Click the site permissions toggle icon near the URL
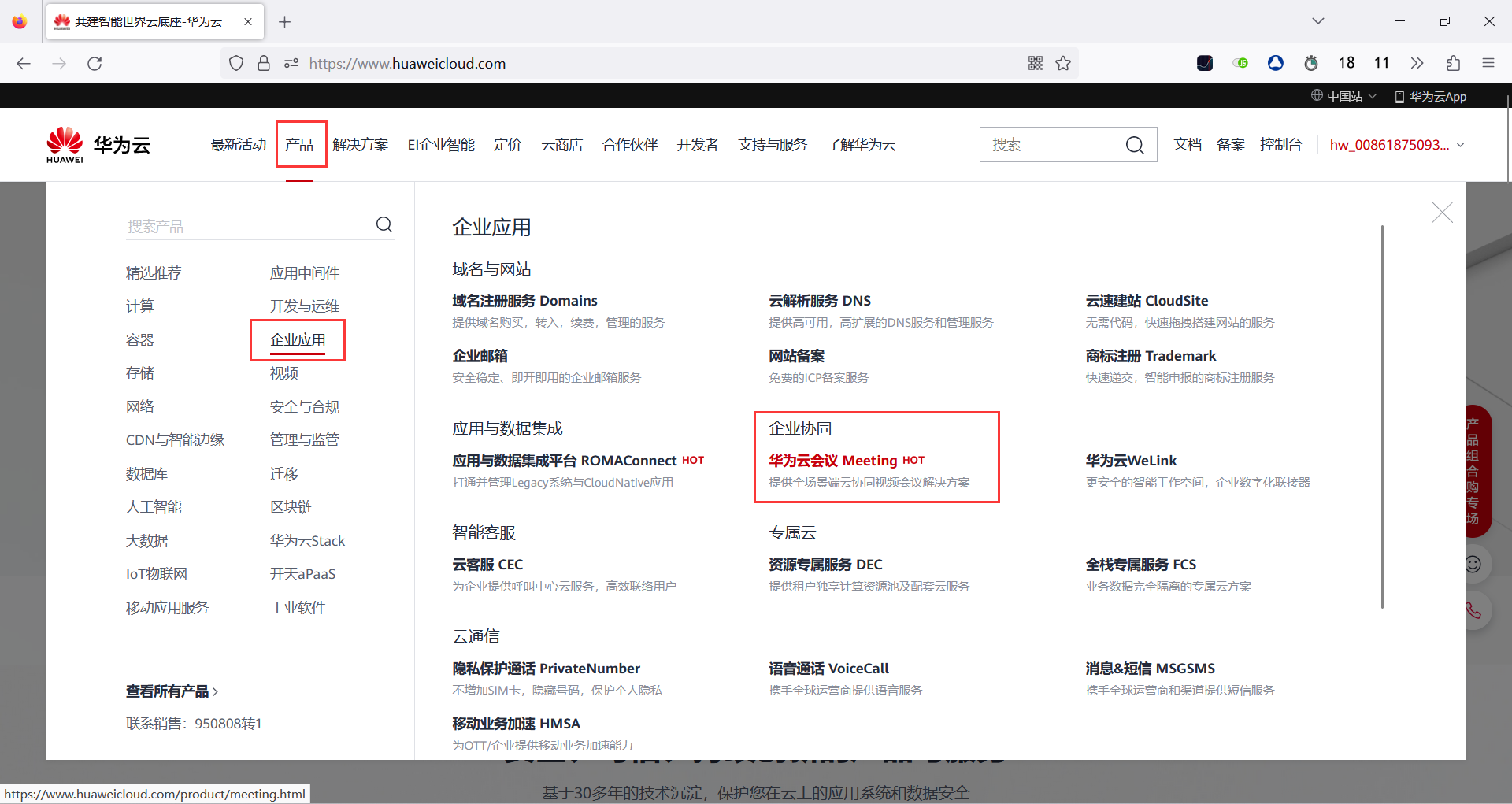The image size is (1512, 804). pos(291,63)
